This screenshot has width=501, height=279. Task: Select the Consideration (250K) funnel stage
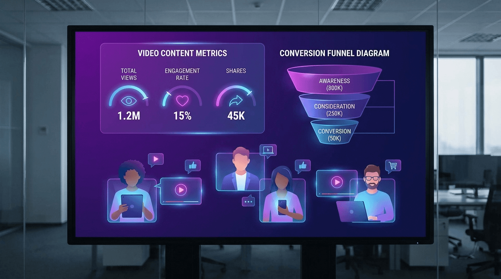click(334, 109)
